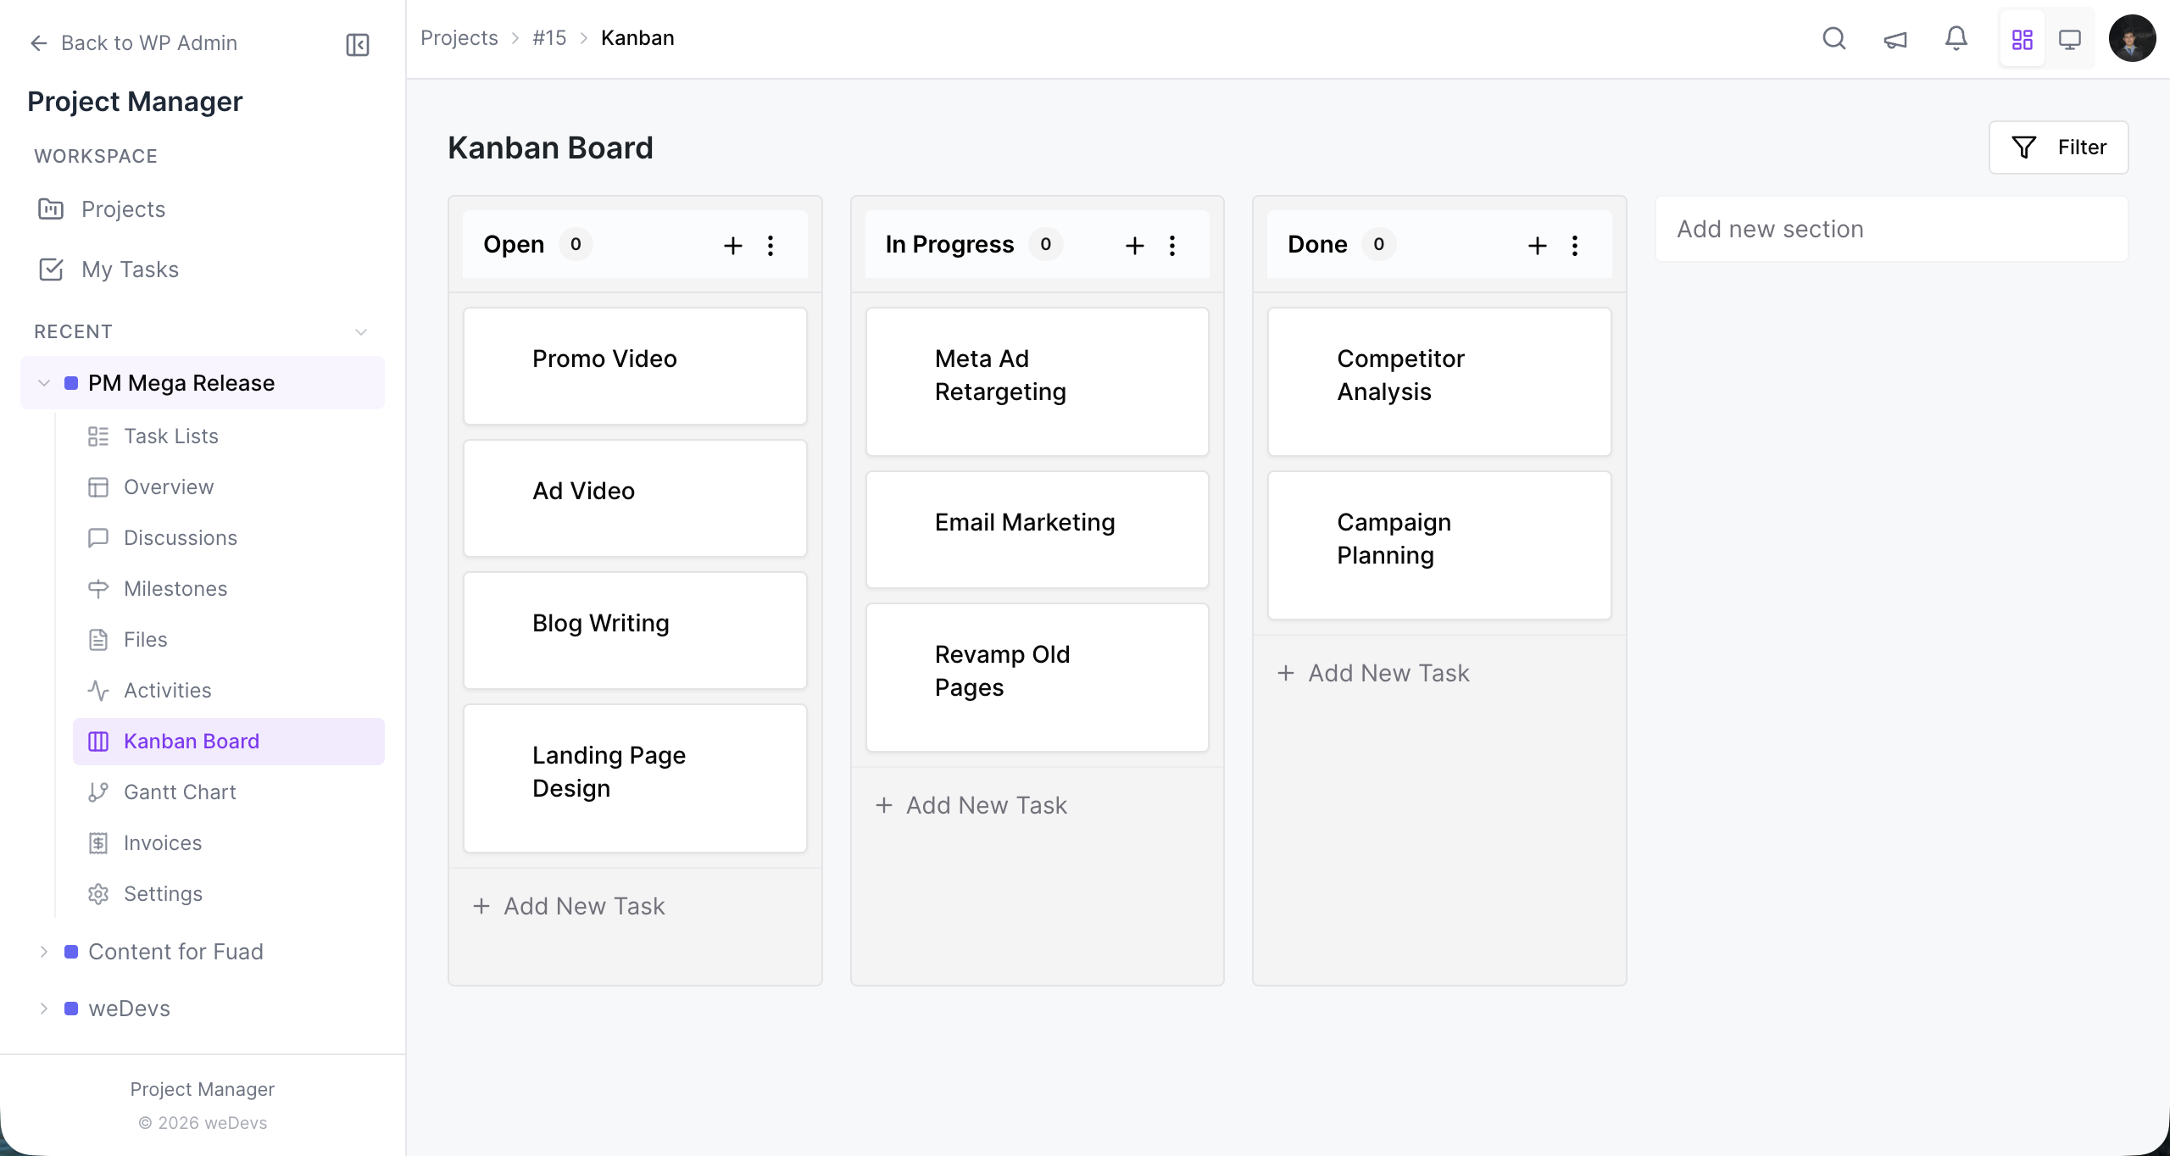This screenshot has width=2170, height=1156.
Task: Go to Task Lists in the sidebar
Action: [x=171, y=436]
